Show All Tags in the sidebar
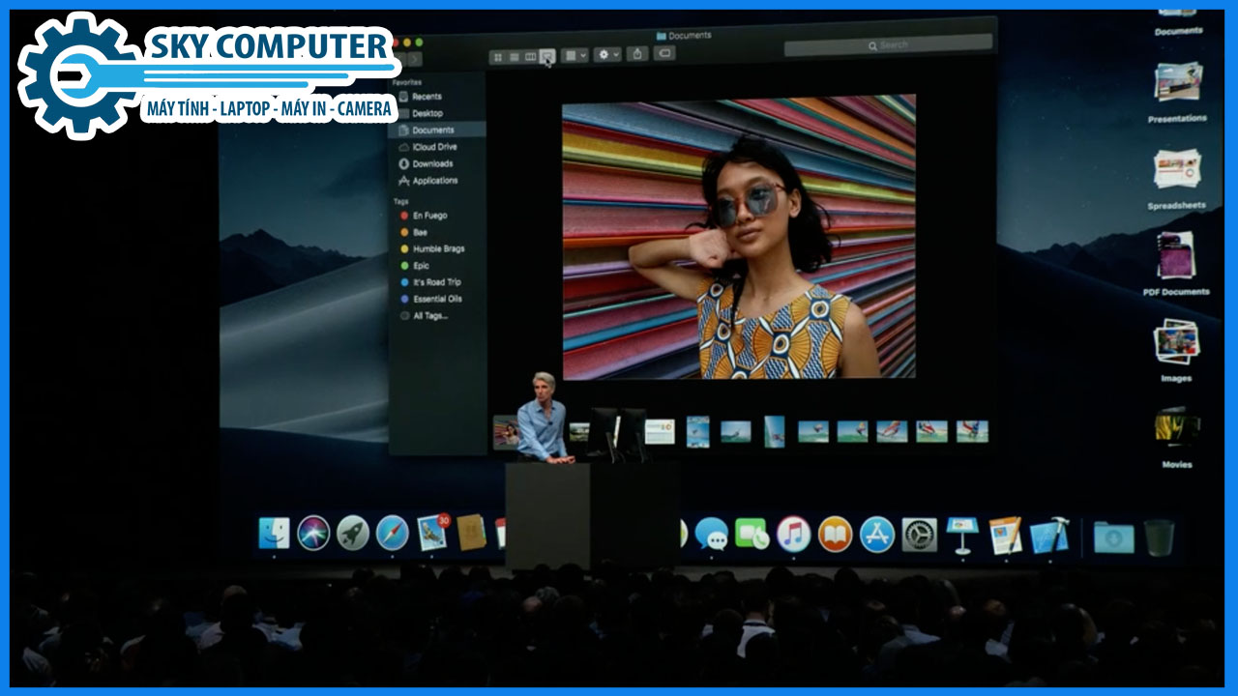This screenshot has height=696, width=1238. click(x=430, y=316)
